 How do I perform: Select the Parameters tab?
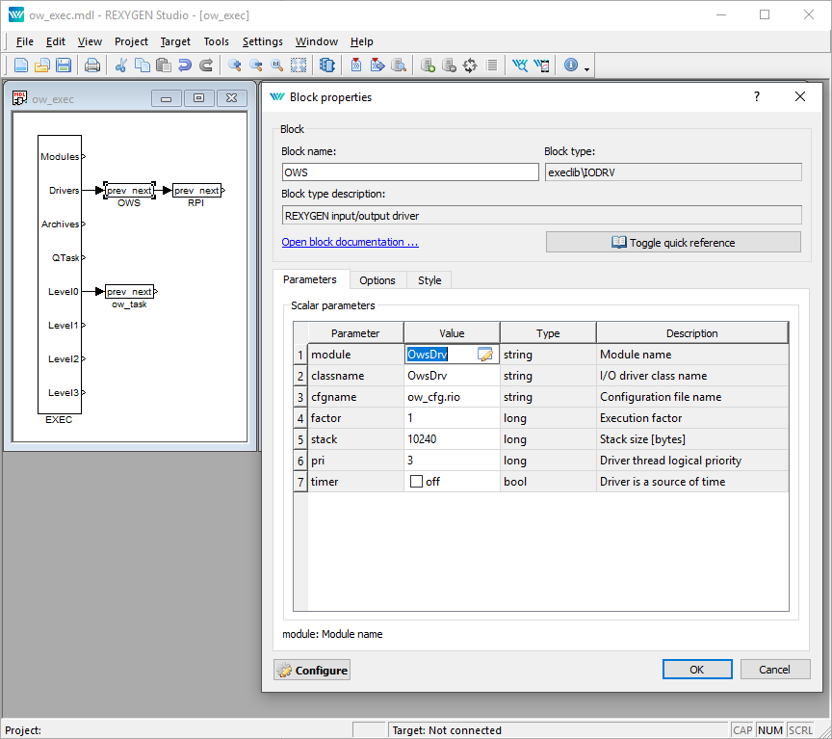pyautogui.click(x=310, y=279)
